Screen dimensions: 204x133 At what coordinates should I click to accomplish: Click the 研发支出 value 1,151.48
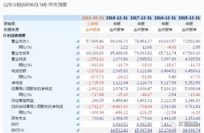[193, 118]
